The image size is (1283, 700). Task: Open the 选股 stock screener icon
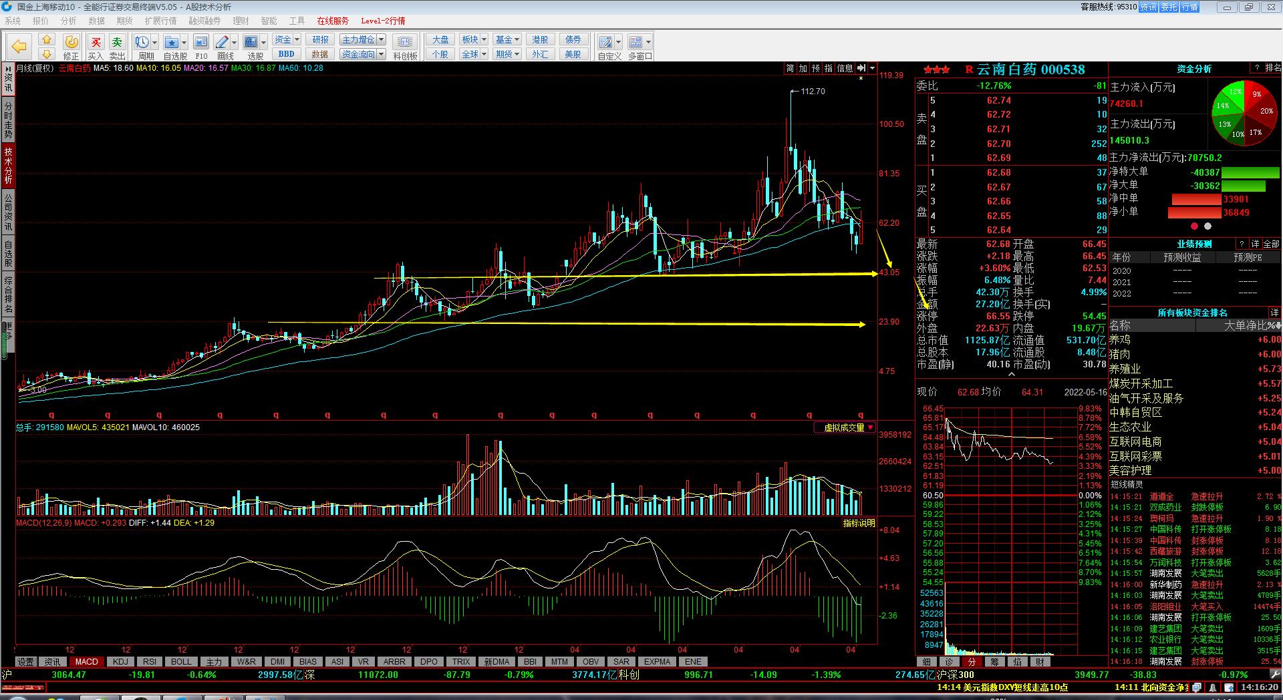251,43
